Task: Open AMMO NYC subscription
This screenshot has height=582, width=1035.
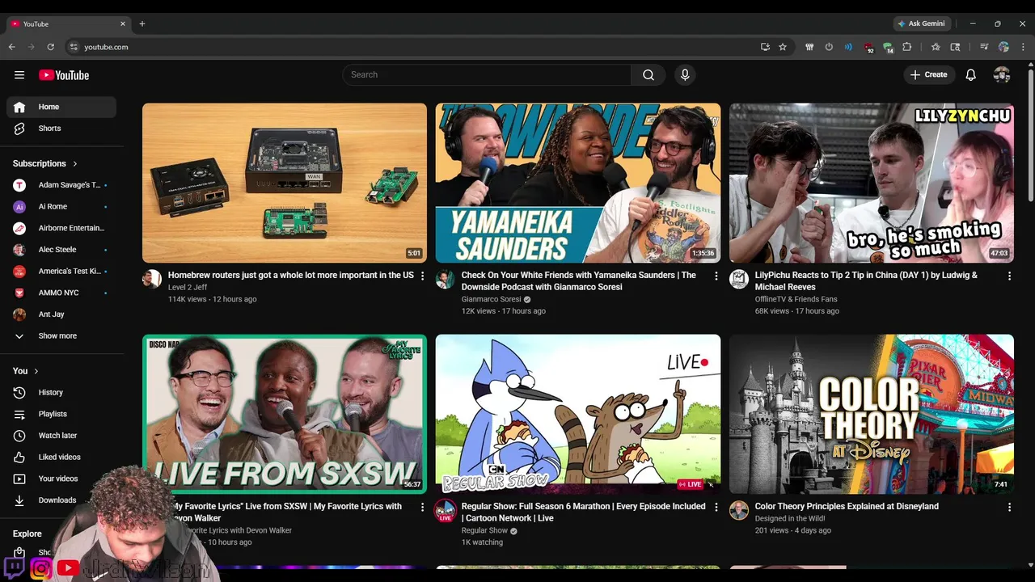Action: (x=61, y=293)
